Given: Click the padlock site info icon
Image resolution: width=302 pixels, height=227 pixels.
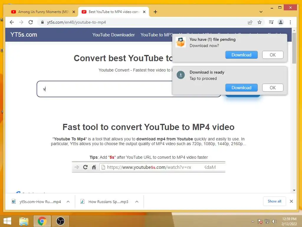Looking at the screenshot, I should pos(42,22).
